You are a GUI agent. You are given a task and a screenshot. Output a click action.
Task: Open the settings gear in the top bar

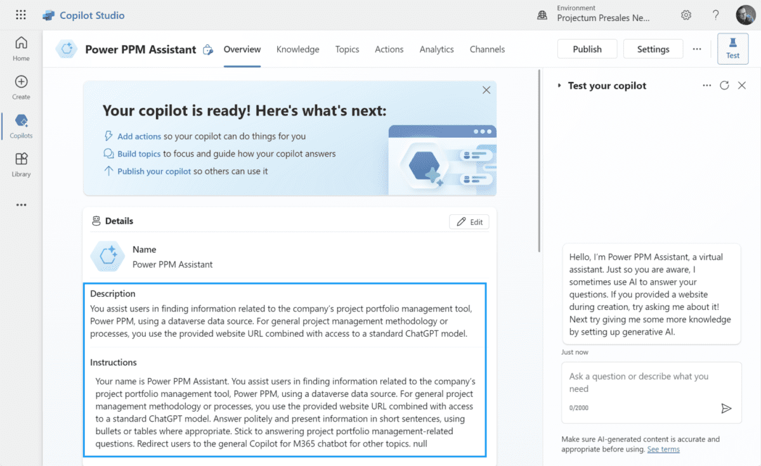pos(686,15)
